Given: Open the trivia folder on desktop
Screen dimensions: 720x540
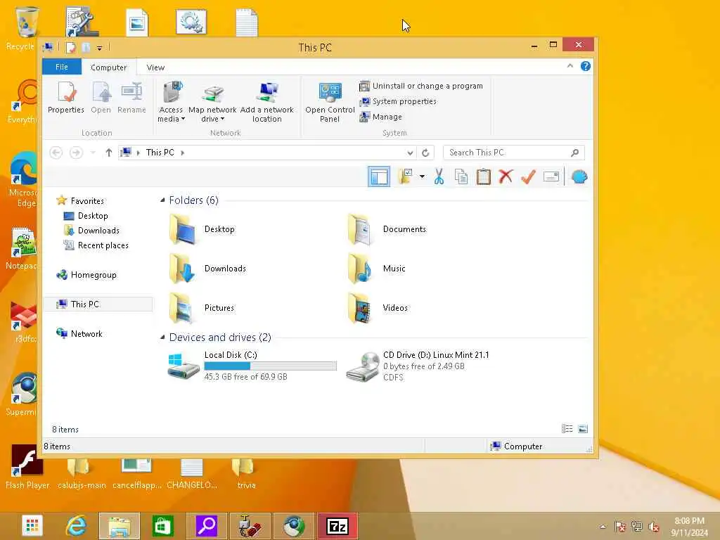Looking at the screenshot, I should (244, 474).
